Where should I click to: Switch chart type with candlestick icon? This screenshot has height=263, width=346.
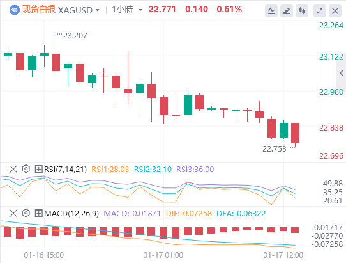(x=302, y=11)
